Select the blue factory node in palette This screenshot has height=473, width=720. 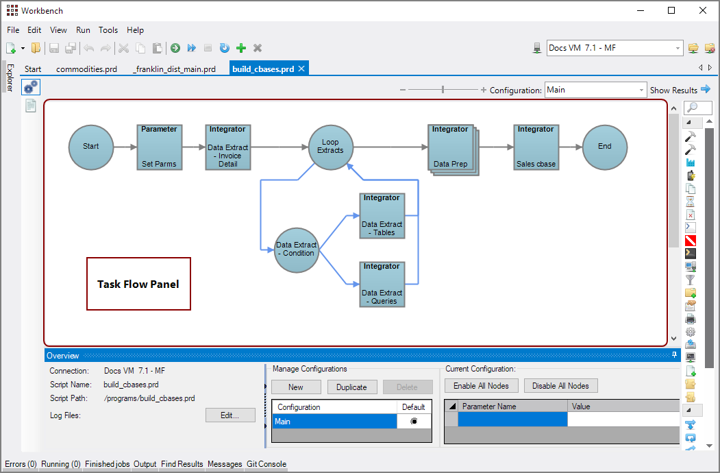click(691, 163)
